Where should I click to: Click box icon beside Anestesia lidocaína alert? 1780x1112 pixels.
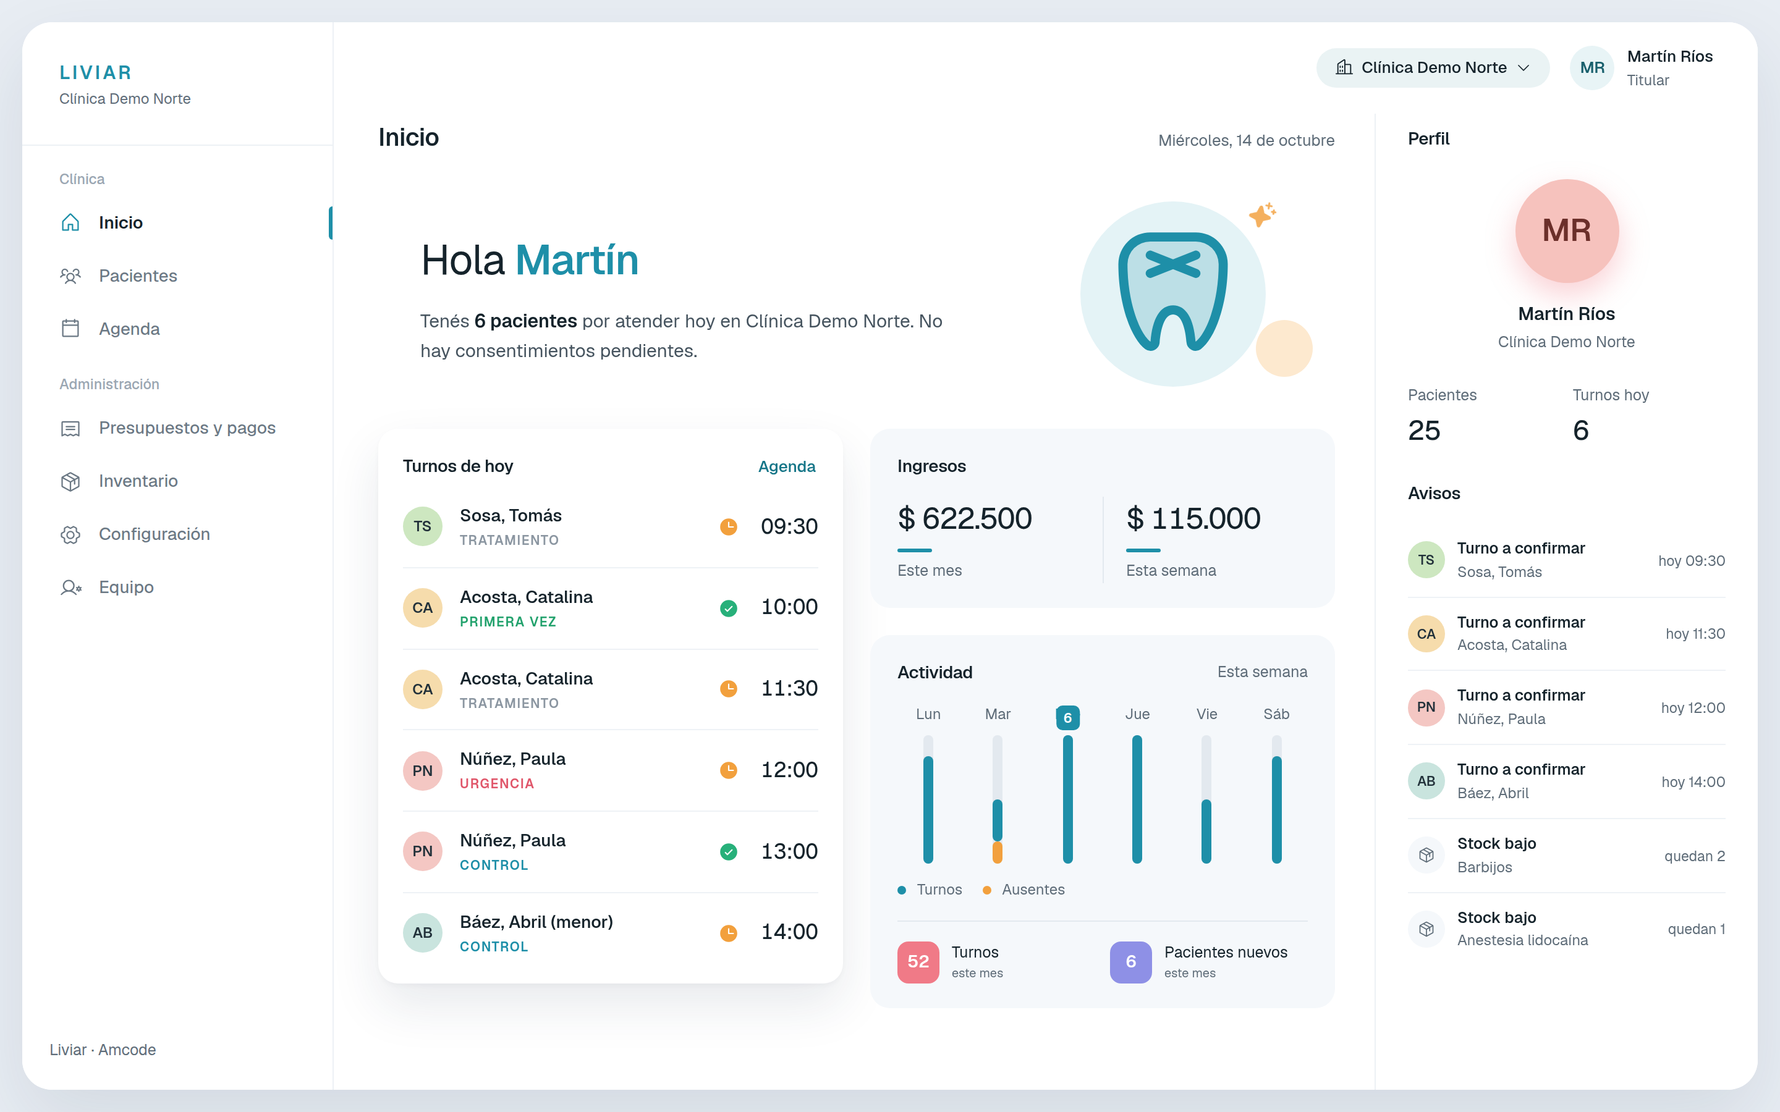tap(1426, 929)
